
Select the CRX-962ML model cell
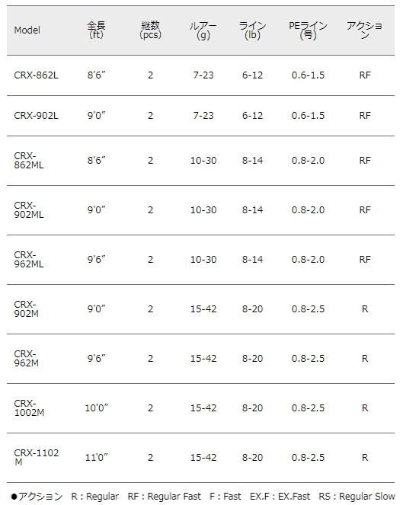pyautogui.click(x=29, y=260)
